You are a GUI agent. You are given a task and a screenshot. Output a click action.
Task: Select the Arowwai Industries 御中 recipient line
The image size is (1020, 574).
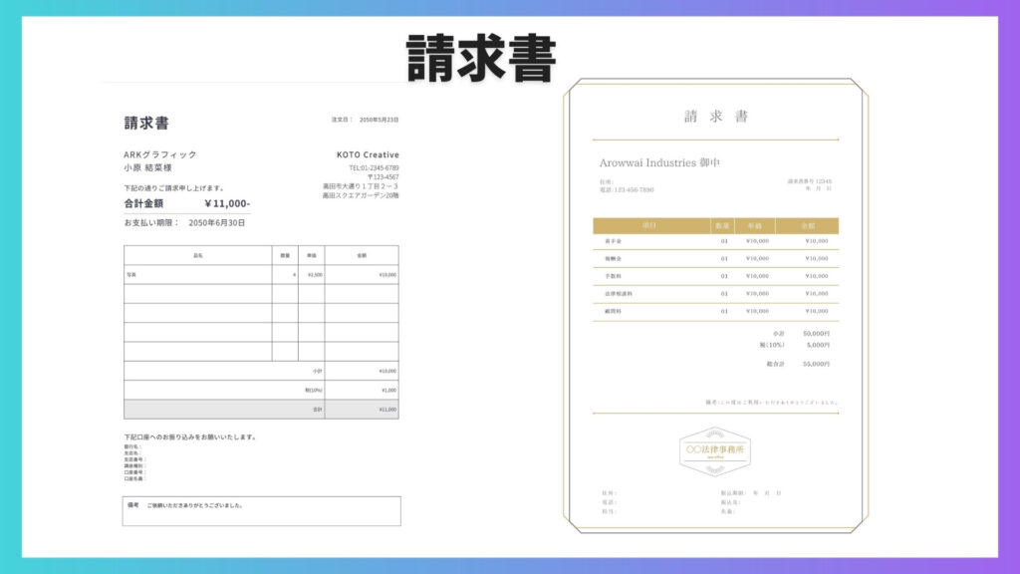click(x=659, y=162)
